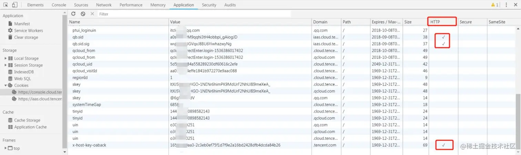
Task: Select Cache Storage in the sidebar
Action: click(x=27, y=120)
